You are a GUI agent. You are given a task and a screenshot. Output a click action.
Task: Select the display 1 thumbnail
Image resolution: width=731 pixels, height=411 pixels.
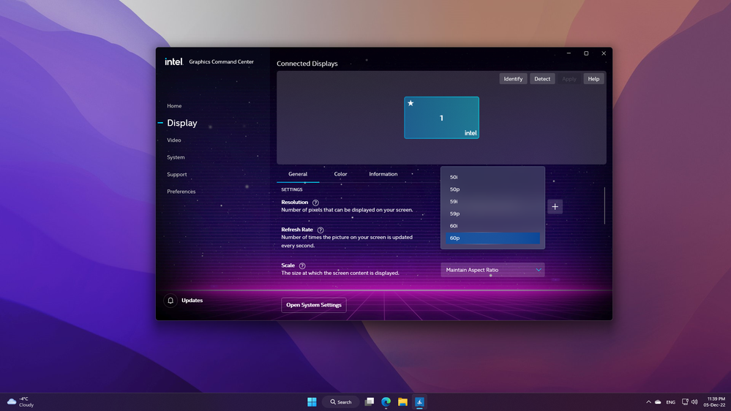[x=441, y=118]
